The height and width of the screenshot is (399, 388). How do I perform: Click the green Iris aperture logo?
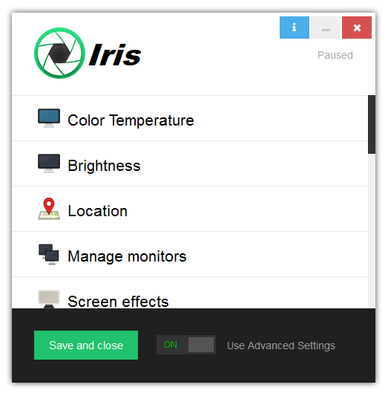59,53
